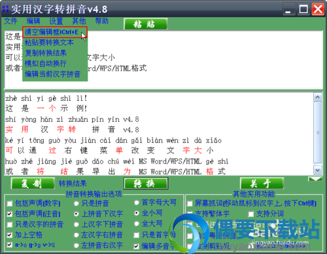Click the green collapse arrow beside 关于
Image resolution: width=327 pixels, height=254 pixels.
(x=315, y=179)
